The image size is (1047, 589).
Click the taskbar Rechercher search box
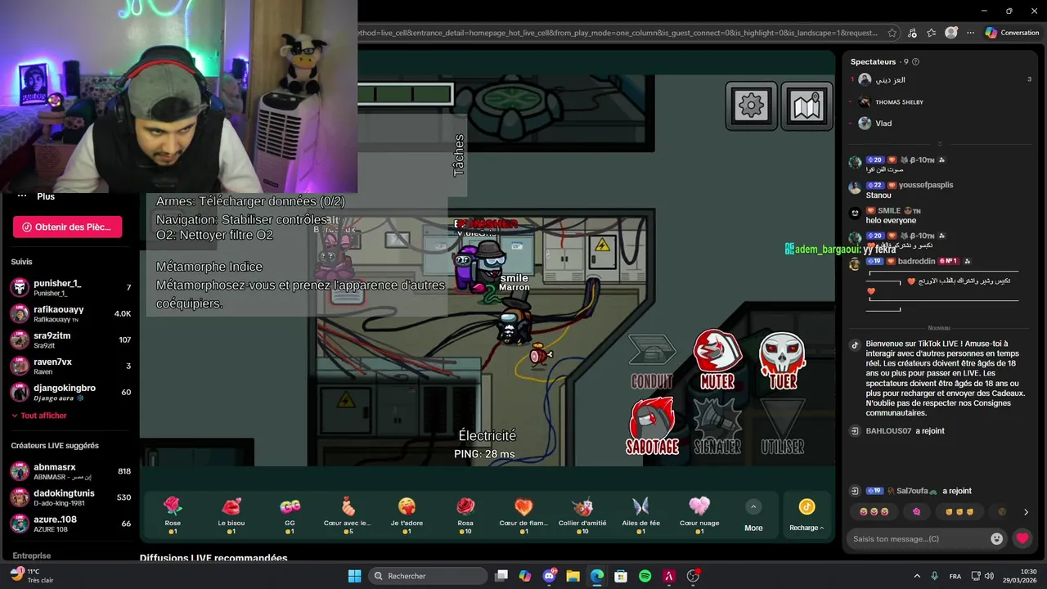(x=427, y=576)
